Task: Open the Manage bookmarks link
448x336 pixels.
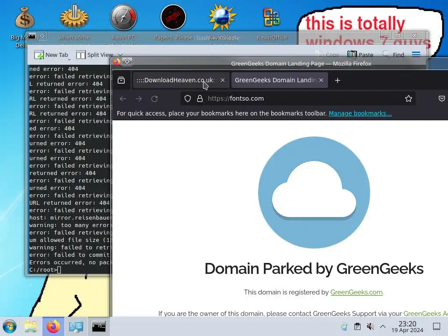Action: click(360, 113)
